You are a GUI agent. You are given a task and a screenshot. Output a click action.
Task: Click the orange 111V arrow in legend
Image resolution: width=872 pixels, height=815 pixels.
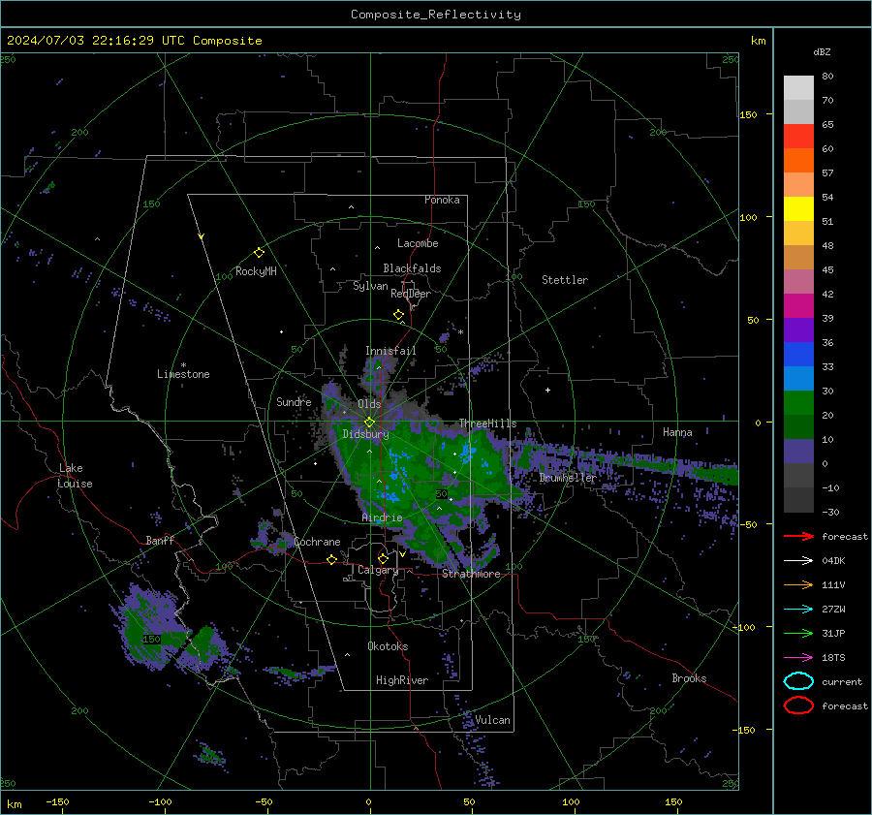tap(798, 584)
